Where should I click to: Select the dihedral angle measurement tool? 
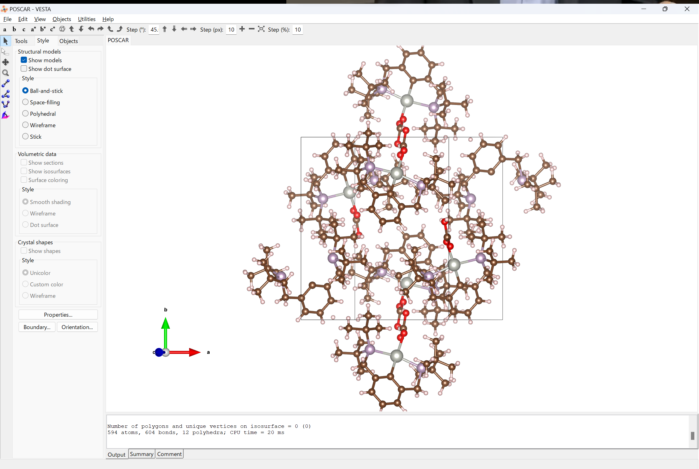click(6, 104)
